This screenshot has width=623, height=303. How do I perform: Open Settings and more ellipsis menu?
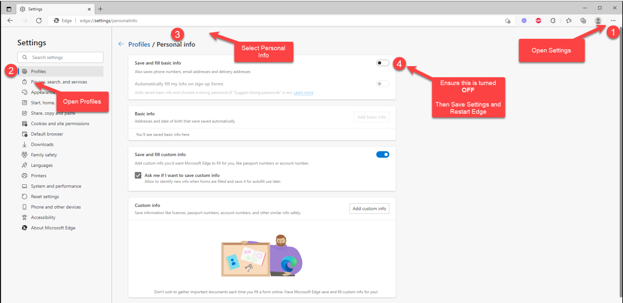(613, 21)
